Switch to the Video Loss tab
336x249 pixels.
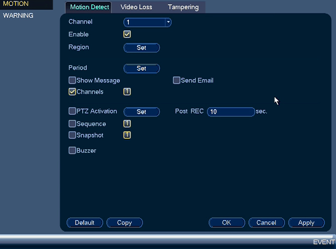point(136,7)
